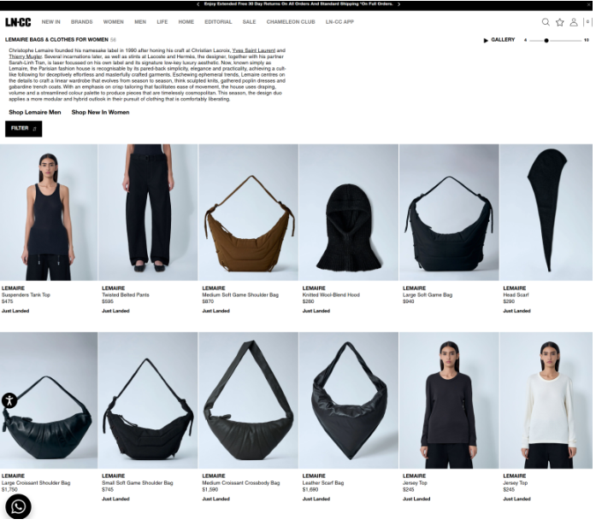Click the Leather Scarf Bag title
Screen dimensions: 596x525
(x=323, y=483)
